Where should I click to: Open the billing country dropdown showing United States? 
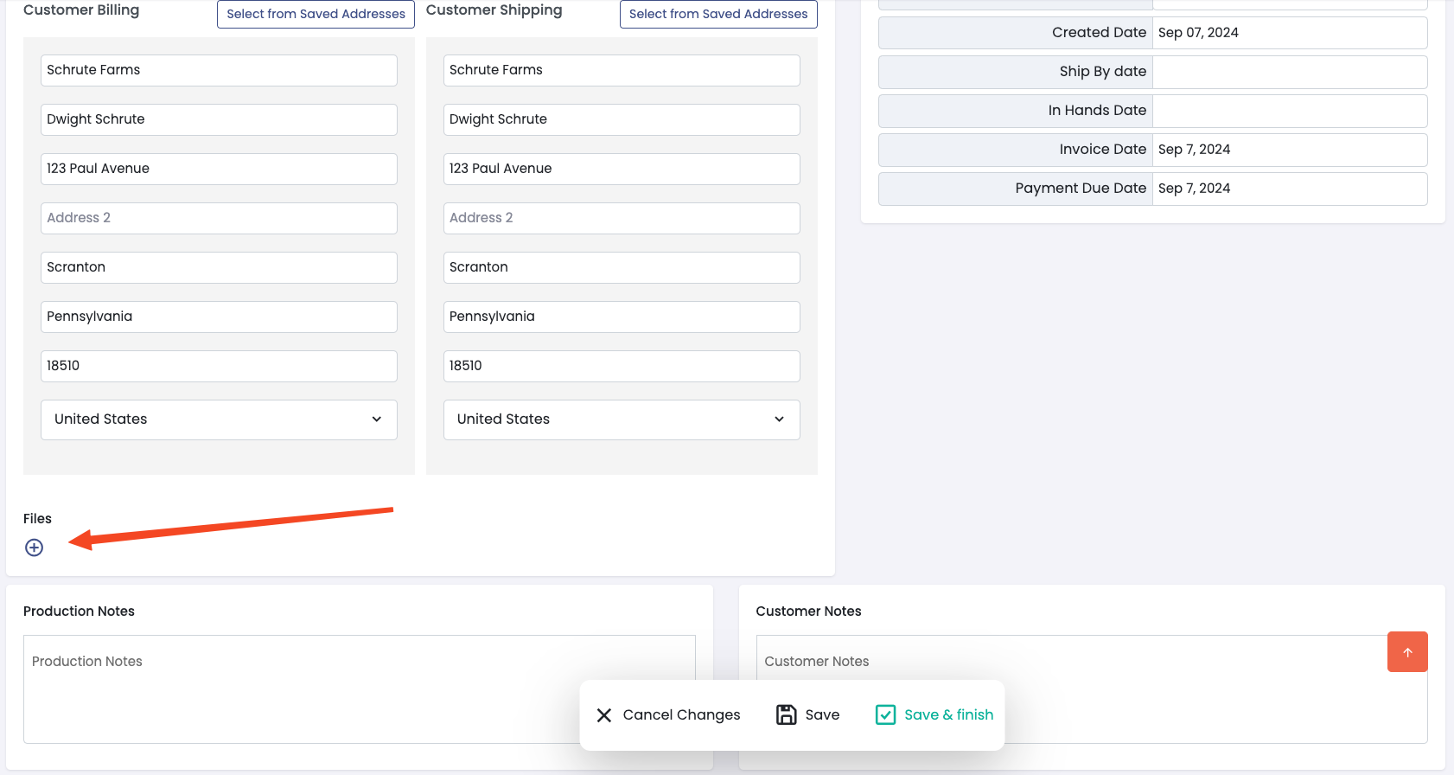pos(219,420)
